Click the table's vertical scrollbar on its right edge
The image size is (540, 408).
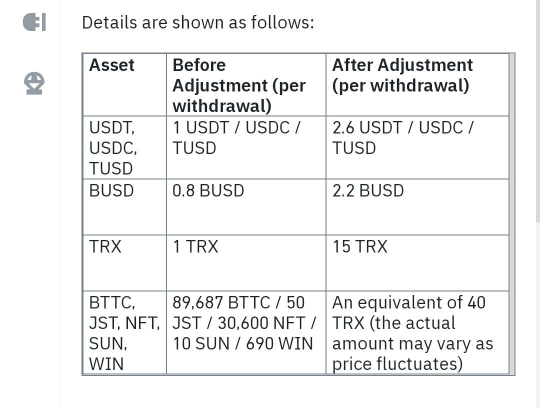click(512, 214)
